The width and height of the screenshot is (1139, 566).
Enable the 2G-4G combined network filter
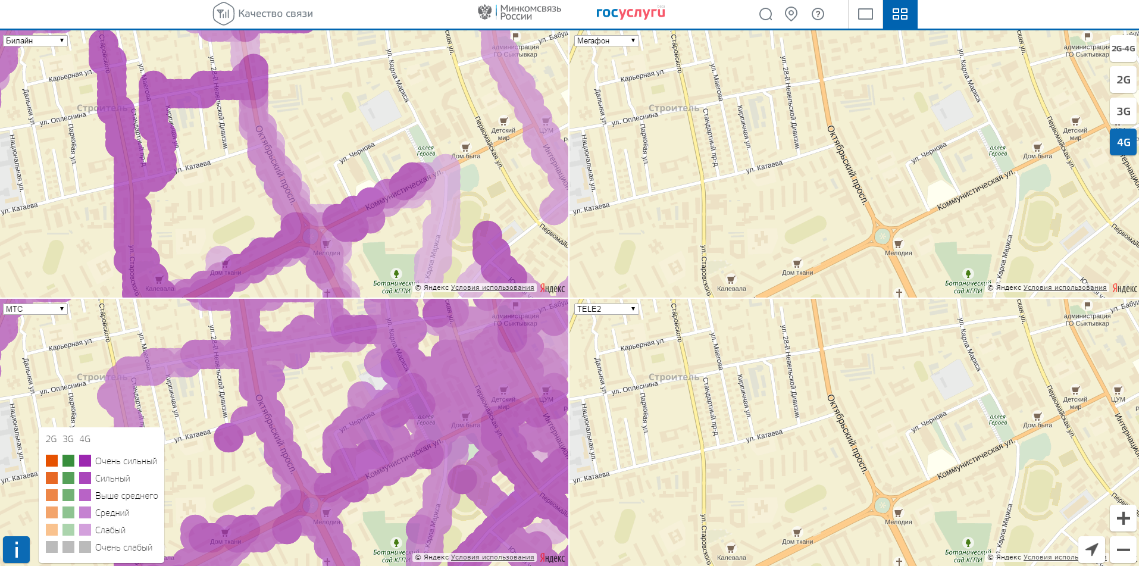(x=1123, y=49)
